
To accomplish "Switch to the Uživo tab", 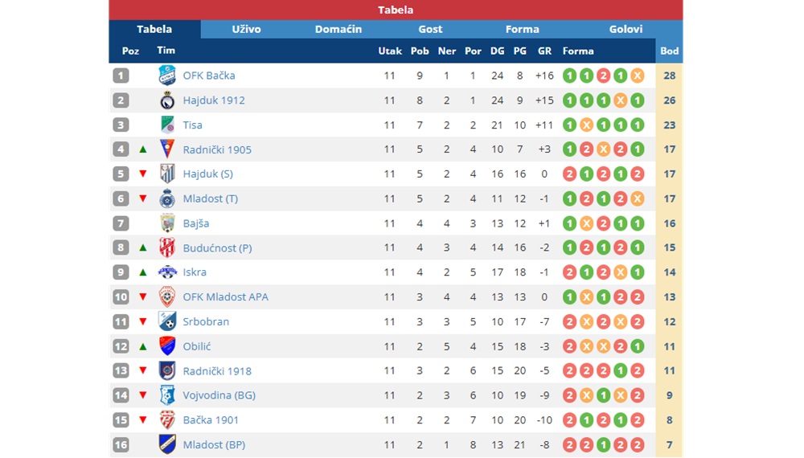I will [x=246, y=29].
